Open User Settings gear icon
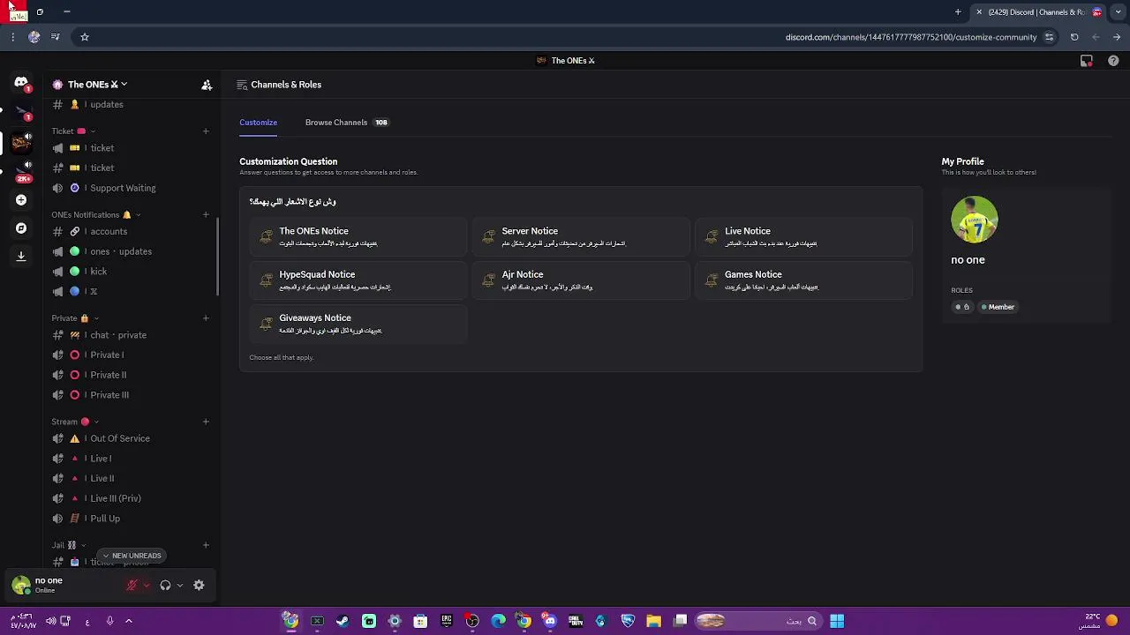 coord(199,585)
